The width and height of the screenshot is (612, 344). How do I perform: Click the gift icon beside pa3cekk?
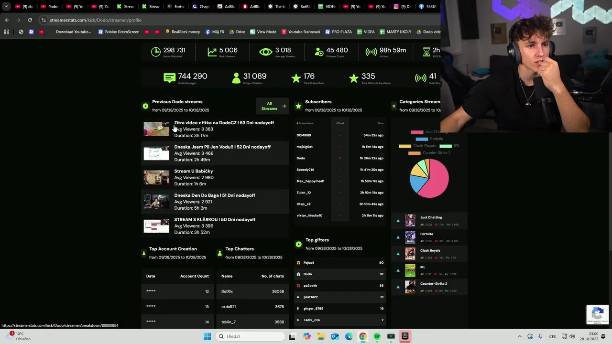tap(298, 286)
